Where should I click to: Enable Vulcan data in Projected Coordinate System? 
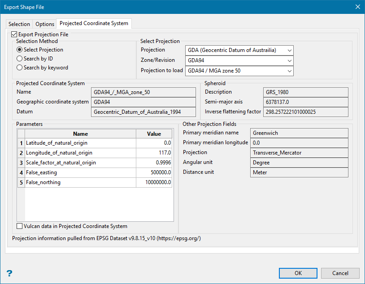click(20, 226)
